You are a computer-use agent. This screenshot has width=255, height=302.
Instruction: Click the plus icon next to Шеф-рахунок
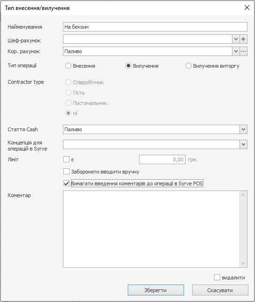pos(243,40)
